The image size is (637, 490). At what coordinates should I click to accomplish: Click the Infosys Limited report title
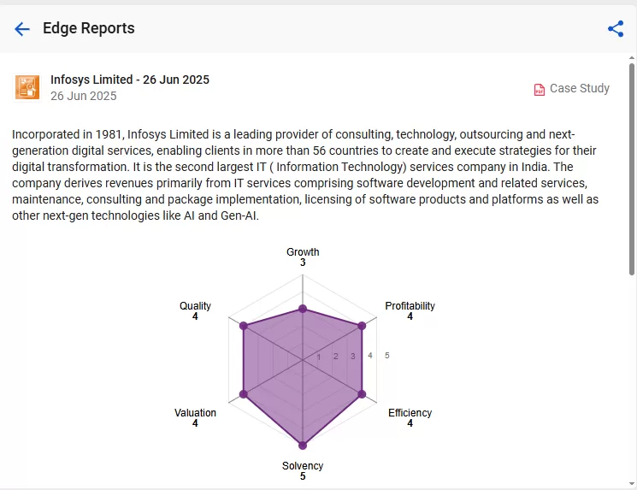click(x=130, y=80)
